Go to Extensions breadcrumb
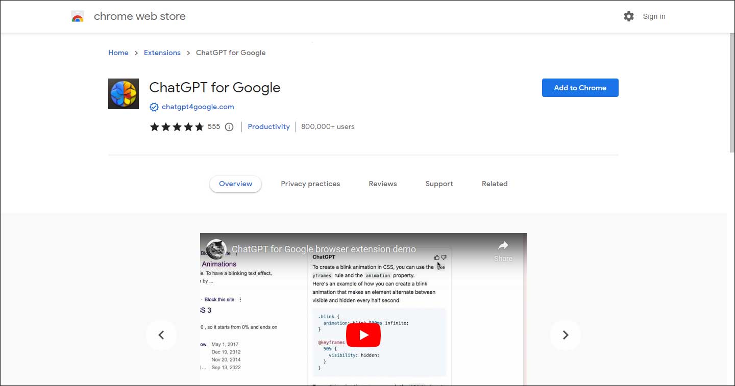Viewport: 735px width, 386px height. click(162, 53)
